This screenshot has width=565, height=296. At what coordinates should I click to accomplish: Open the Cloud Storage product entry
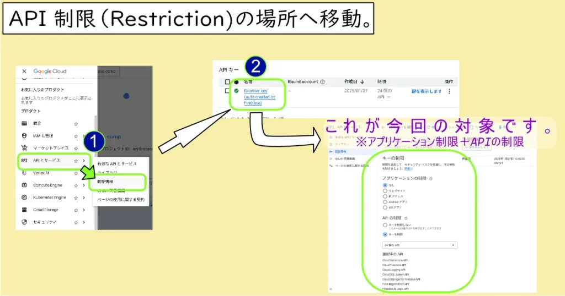pos(45,210)
